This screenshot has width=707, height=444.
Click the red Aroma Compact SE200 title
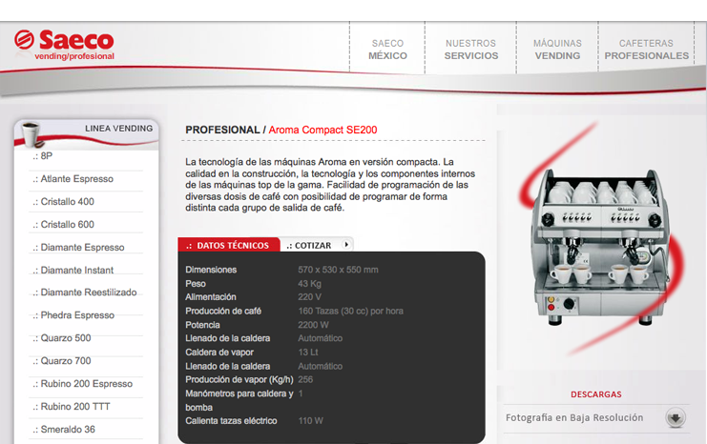pyautogui.click(x=322, y=130)
